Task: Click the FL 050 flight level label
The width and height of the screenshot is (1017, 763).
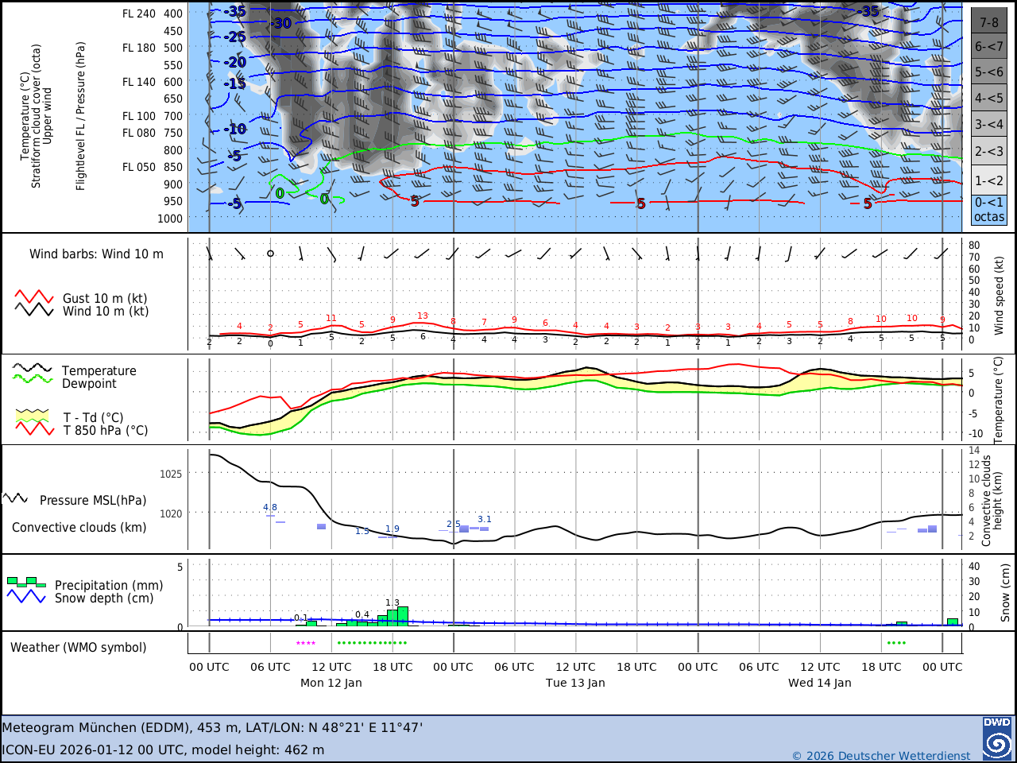Action: tap(139, 167)
